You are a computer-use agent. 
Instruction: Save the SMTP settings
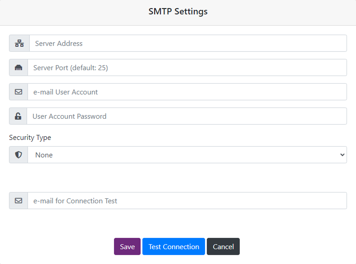point(127,246)
